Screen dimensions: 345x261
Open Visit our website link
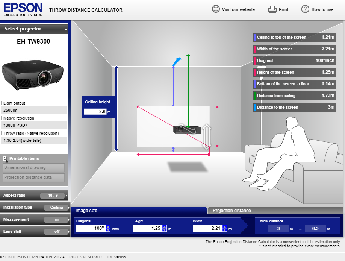238,9
